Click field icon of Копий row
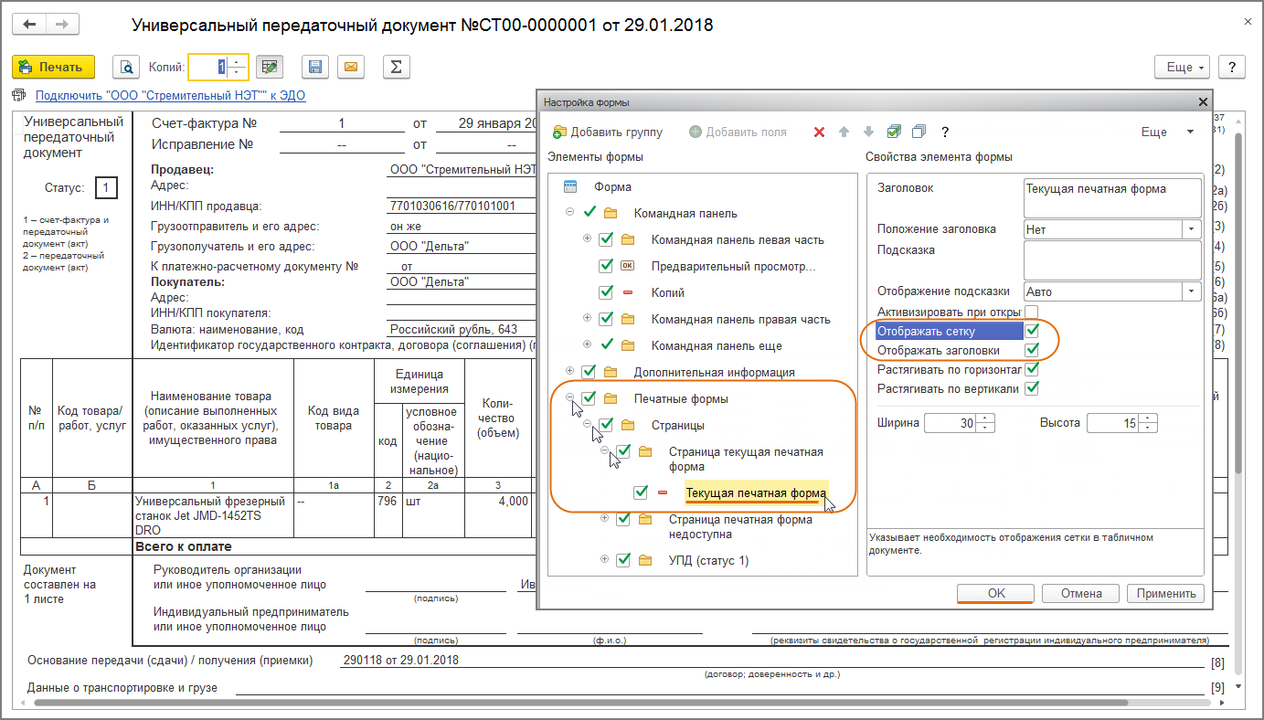The width and height of the screenshot is (1264, 720). [x=627, y=292]
